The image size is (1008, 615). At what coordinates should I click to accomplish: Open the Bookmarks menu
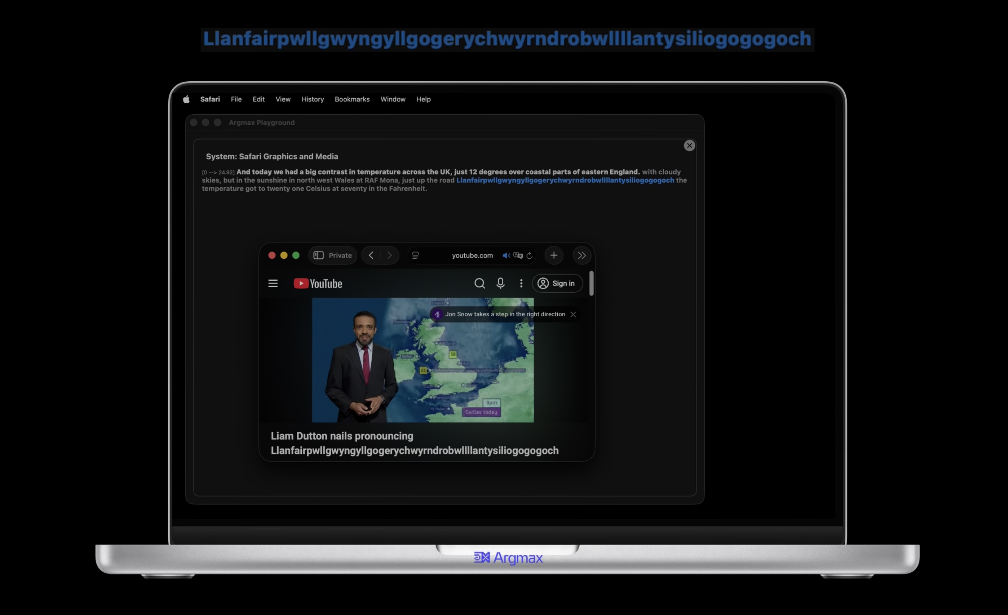click(352, 99)
